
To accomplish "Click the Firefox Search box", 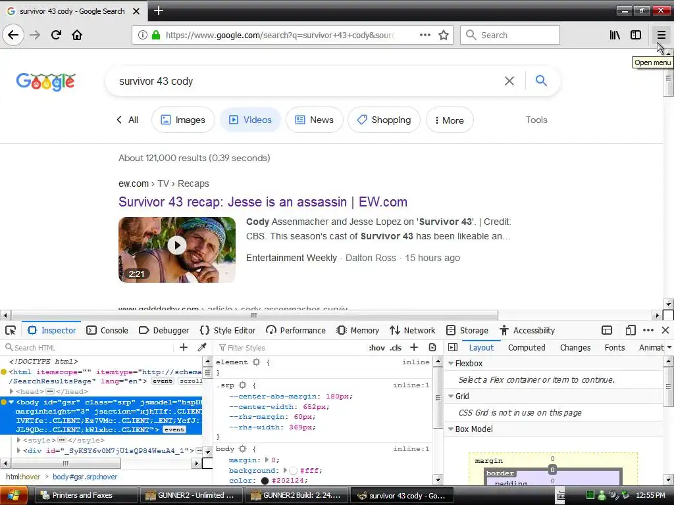I will pyautogui.click(x=510, y=35).
